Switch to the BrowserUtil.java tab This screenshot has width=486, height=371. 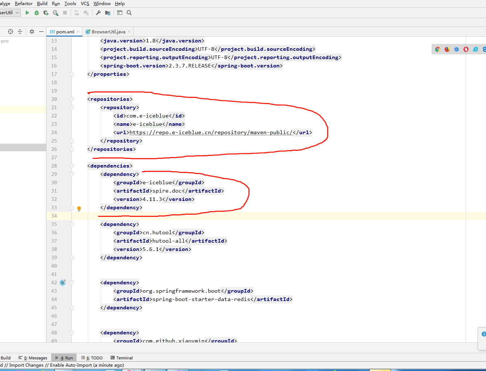(x=105, y=32)
